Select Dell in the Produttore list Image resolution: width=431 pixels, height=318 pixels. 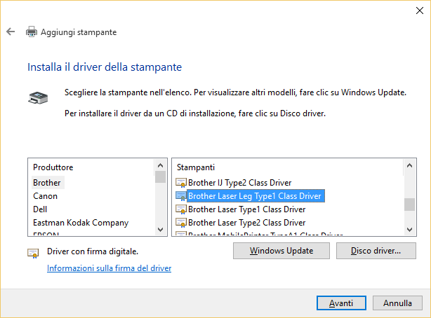(40, 209)
